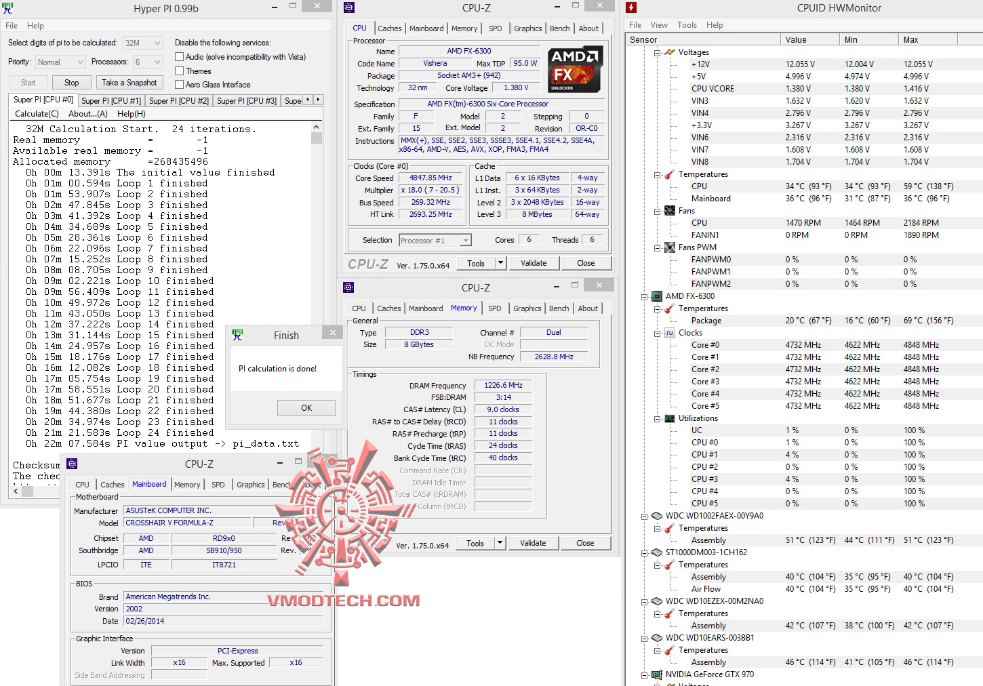
Task: Collapse the WDC WD1002FAEX-00Y9A0 drive node
Action: tap(645, 516)
